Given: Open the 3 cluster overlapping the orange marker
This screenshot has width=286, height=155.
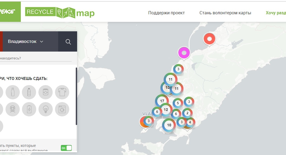Looking at the screenshot, I should 149,121.
